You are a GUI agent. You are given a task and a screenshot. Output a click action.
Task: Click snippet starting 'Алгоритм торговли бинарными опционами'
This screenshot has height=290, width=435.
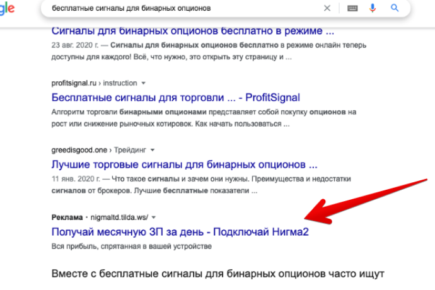click(x=204, y=118)
